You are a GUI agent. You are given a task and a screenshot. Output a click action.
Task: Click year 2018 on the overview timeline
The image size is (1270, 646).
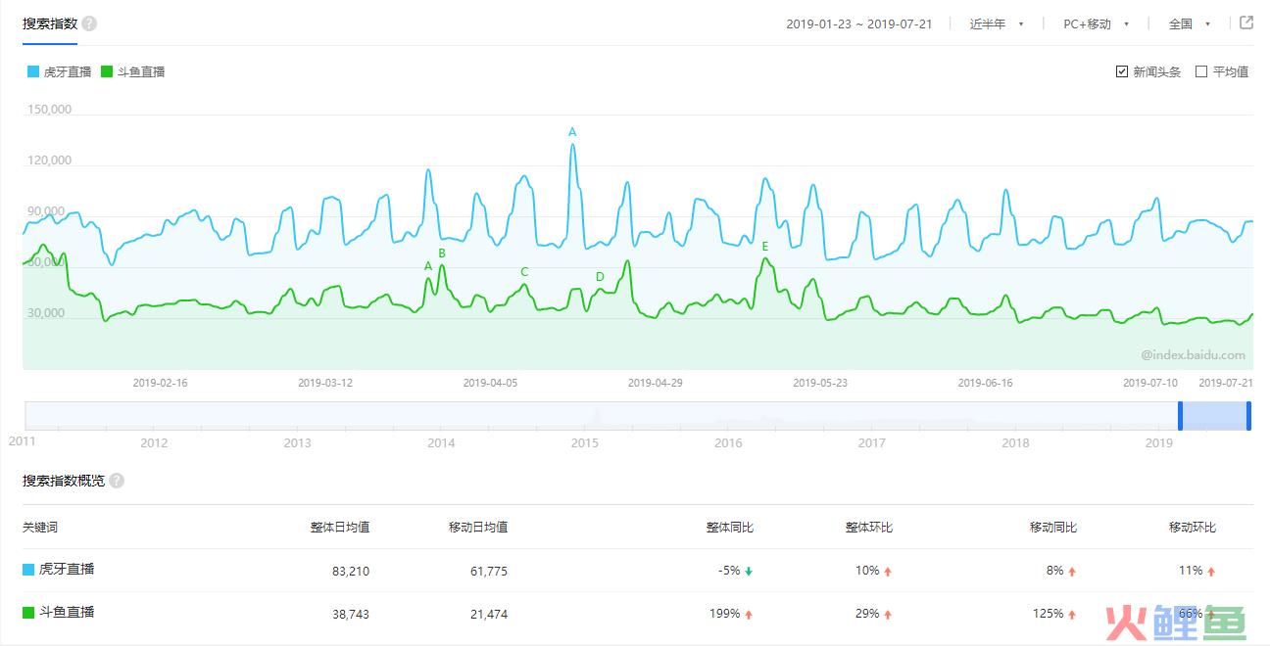click(x=1015, y=443)
